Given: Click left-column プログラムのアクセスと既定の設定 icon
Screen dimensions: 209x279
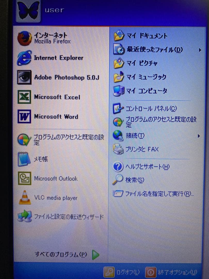Looking at the screenshot, I should tap(24, 140).
